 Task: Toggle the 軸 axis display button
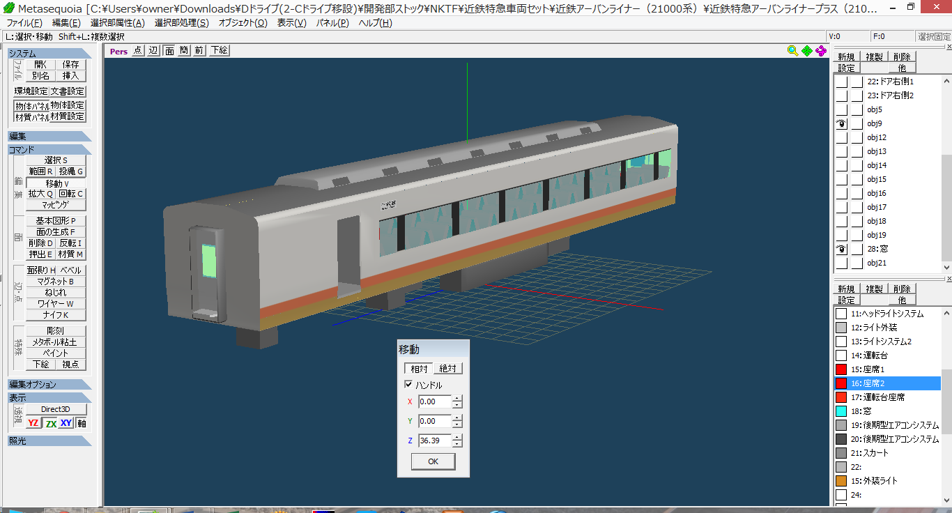click(82, 423)
